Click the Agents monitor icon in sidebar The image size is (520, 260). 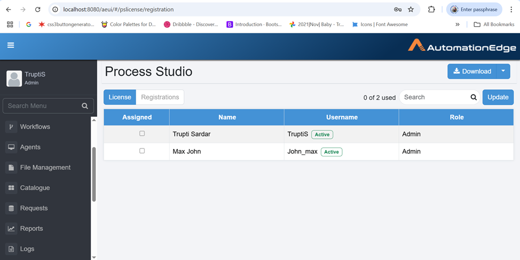pyautogui.click(x=11, y=147)
